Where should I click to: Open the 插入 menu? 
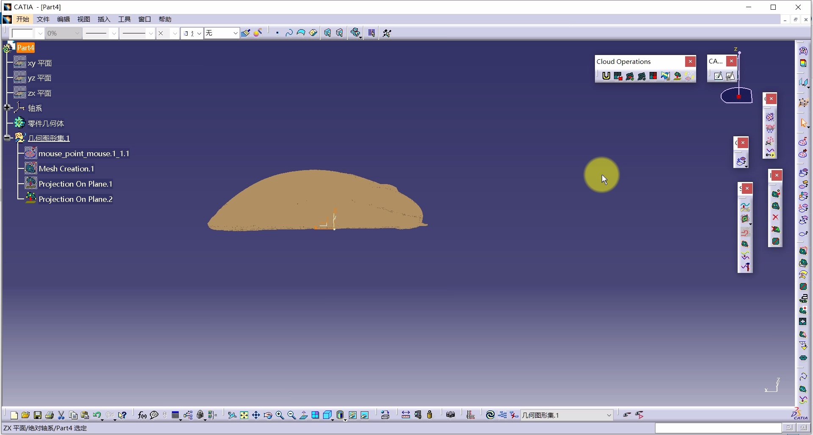(104, 19)
